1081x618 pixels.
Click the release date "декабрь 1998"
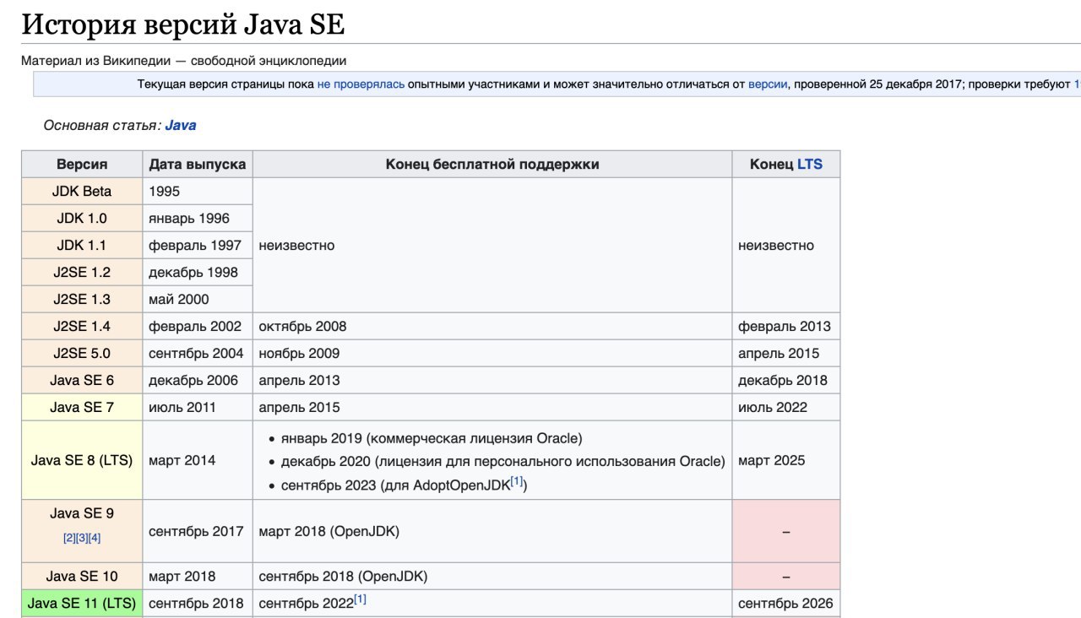(x=193, y=272)
